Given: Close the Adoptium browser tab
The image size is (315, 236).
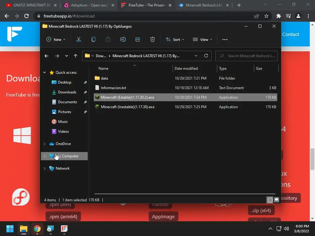Looking at the screenshot, I should click(x=113, y=5).
